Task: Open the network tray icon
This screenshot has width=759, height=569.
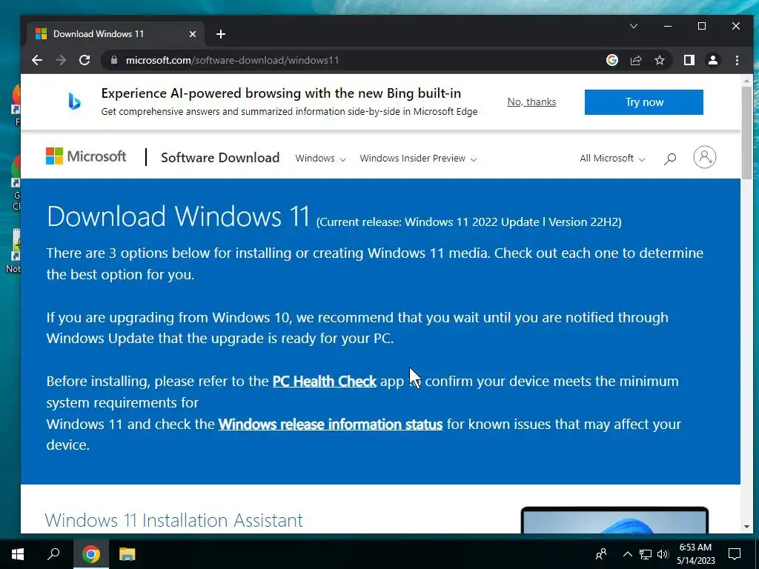Action: click(646, 554)
